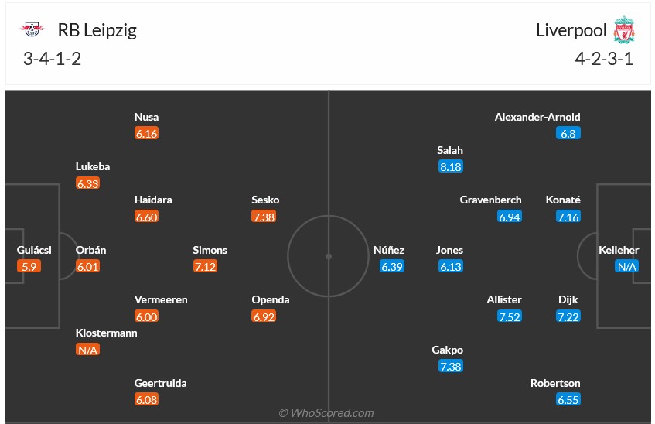Select Openda's 6.92 rating badge
Image resolution: width=655 pixels, height=424 pixels.
point(264,316)
